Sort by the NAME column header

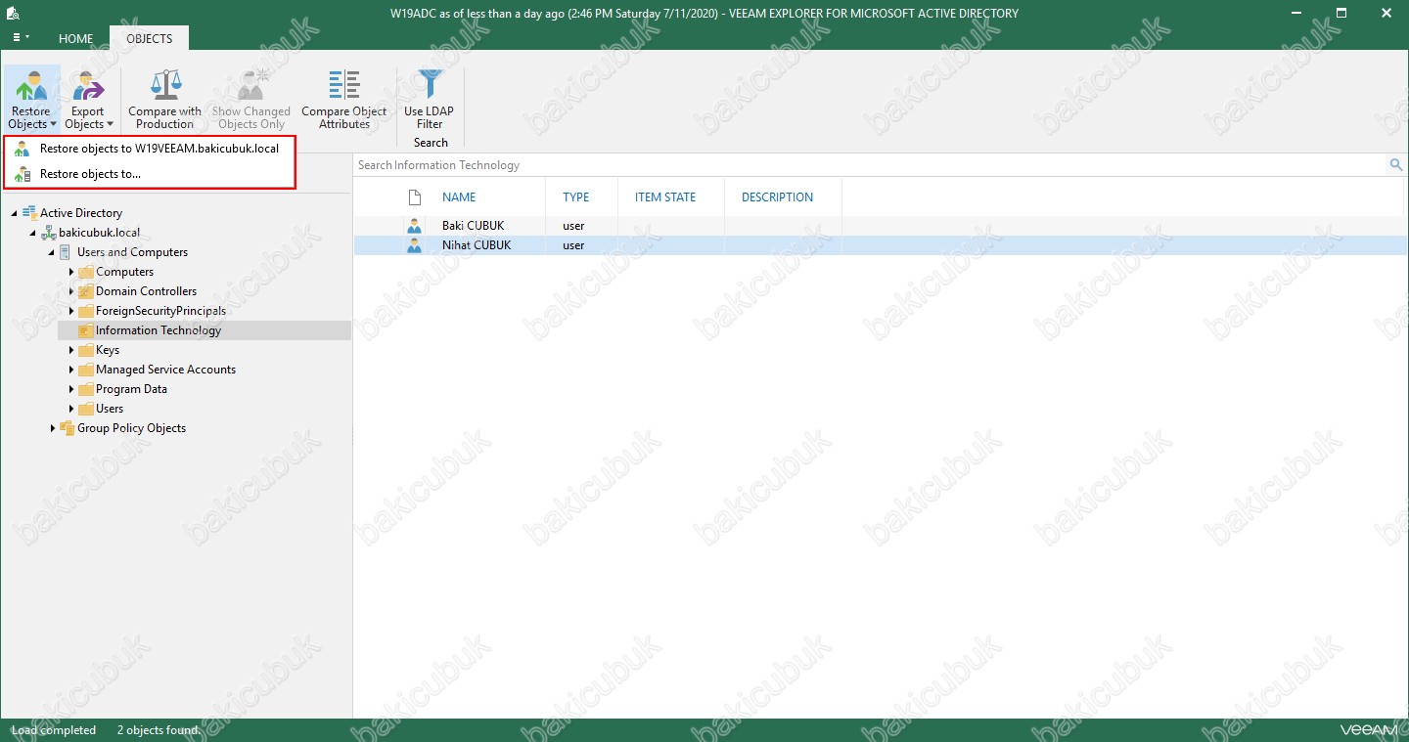[459, 197]
